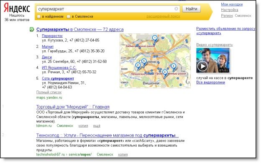Select map pin number 1
Image resolution: width=261 pixels, height=163 pixels.
point(155,39)
